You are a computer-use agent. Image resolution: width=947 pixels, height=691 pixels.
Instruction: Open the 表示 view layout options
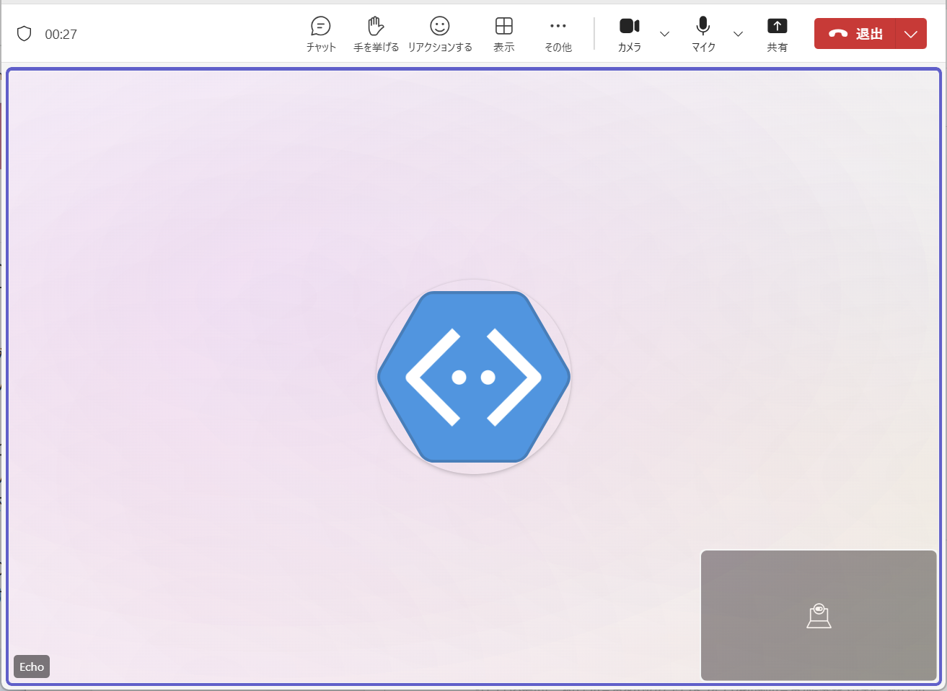point(504,34)
